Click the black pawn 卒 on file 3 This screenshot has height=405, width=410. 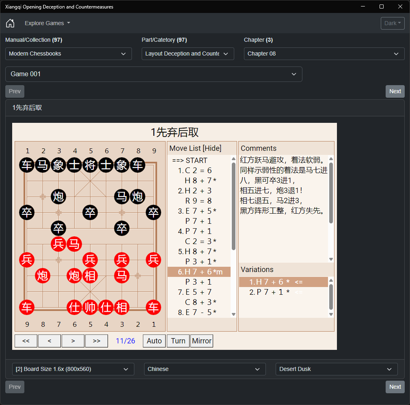pyautogui.click(x=58, y=228)
